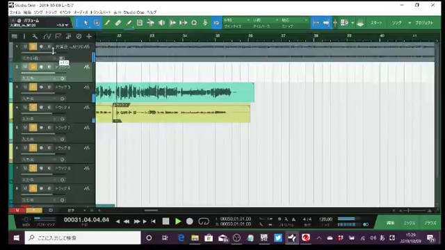Expand the dropdown arrow beside ソング
445x250 pixels.
pyautogui.click(x=410, y=23)
